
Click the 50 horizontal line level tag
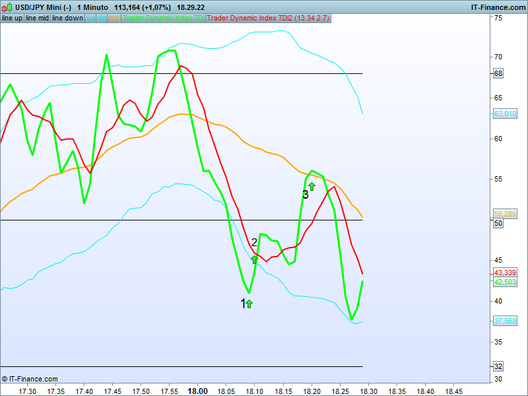tap(498, 223)
